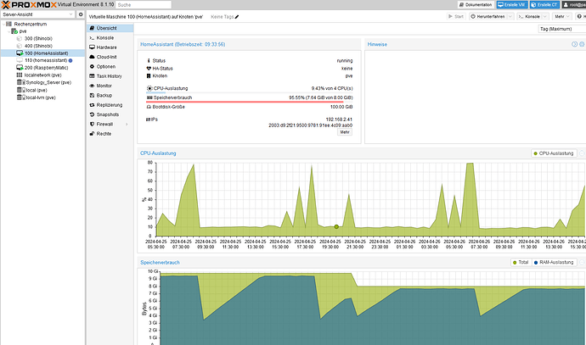This screenshot has height=345, width=586.
Task: Open the Server-Ansicht view dropdown
Action: [x=70, y=14]
